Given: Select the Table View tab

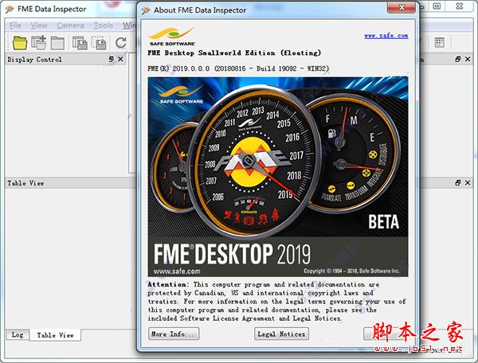Looking at the screenshot, I should point(55,335).
